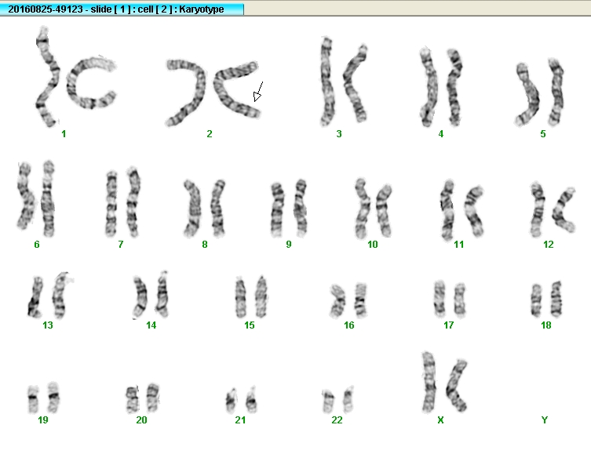Click the green label '14'

pyautogui.click(x=151, y=325)
